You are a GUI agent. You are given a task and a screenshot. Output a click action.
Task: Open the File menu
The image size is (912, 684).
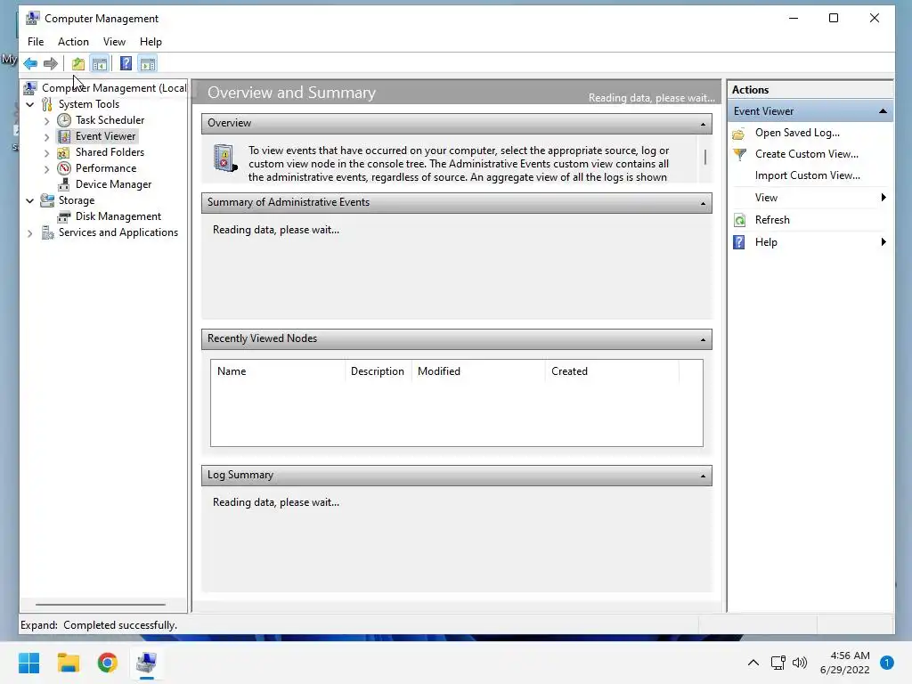point(36,42)
